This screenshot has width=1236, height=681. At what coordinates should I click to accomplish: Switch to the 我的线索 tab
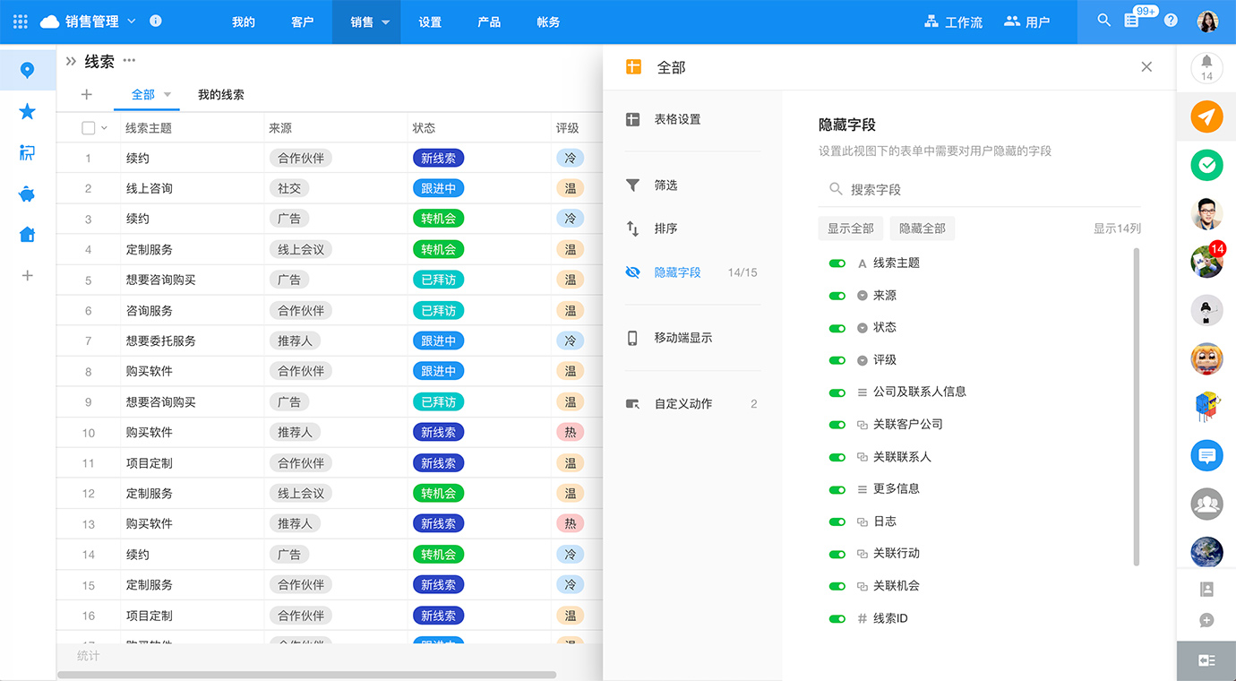pyautogui.click(x=220, y=95)
